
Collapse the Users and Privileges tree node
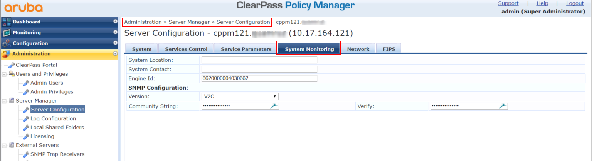point(4,74)
